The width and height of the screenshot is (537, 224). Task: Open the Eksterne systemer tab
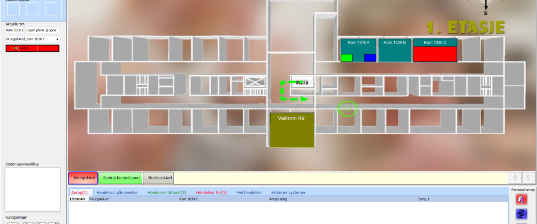[288, 192]
